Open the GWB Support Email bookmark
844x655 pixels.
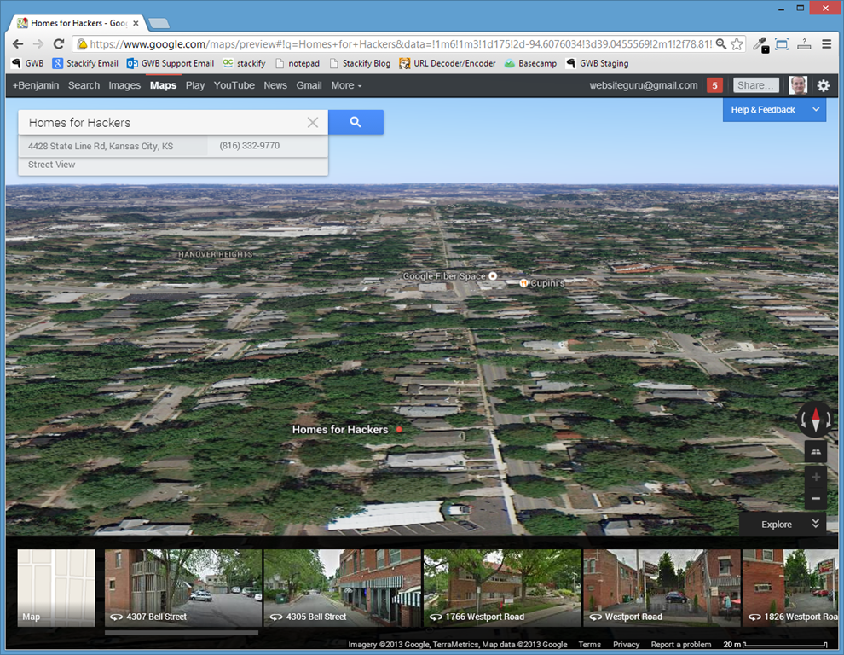coord(171,64)
